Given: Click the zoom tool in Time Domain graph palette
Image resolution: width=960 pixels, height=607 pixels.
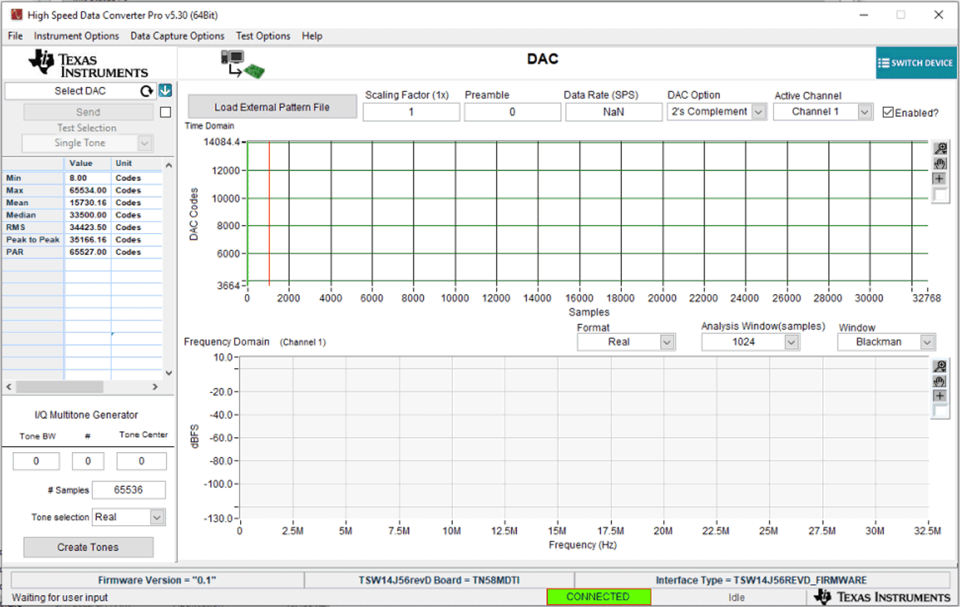Looking at the screenshot, I should (x=940, y=149).
